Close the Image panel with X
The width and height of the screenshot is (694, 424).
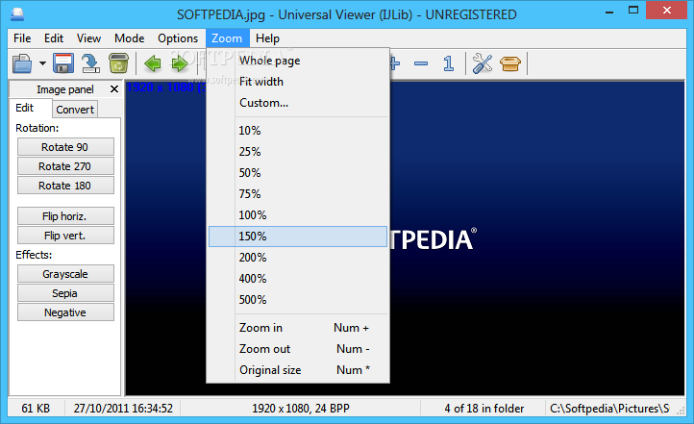[x=114, y=89]
